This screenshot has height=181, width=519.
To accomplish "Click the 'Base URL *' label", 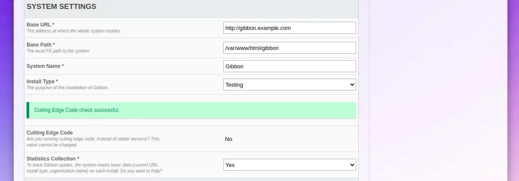I will pos(40,25).
